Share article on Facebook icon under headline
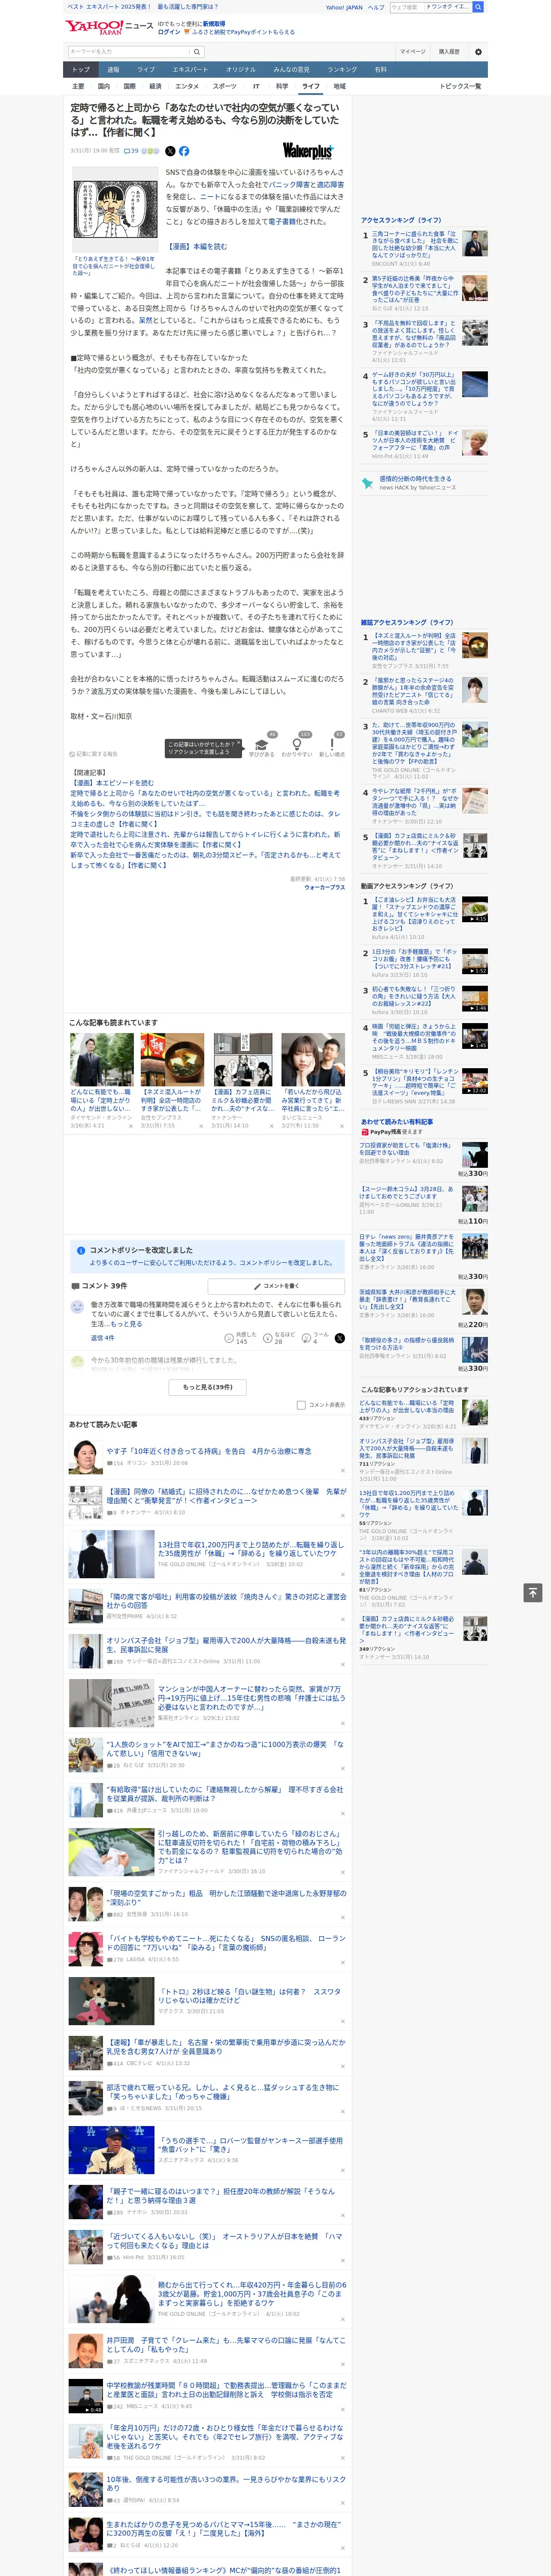 (184, 151)
